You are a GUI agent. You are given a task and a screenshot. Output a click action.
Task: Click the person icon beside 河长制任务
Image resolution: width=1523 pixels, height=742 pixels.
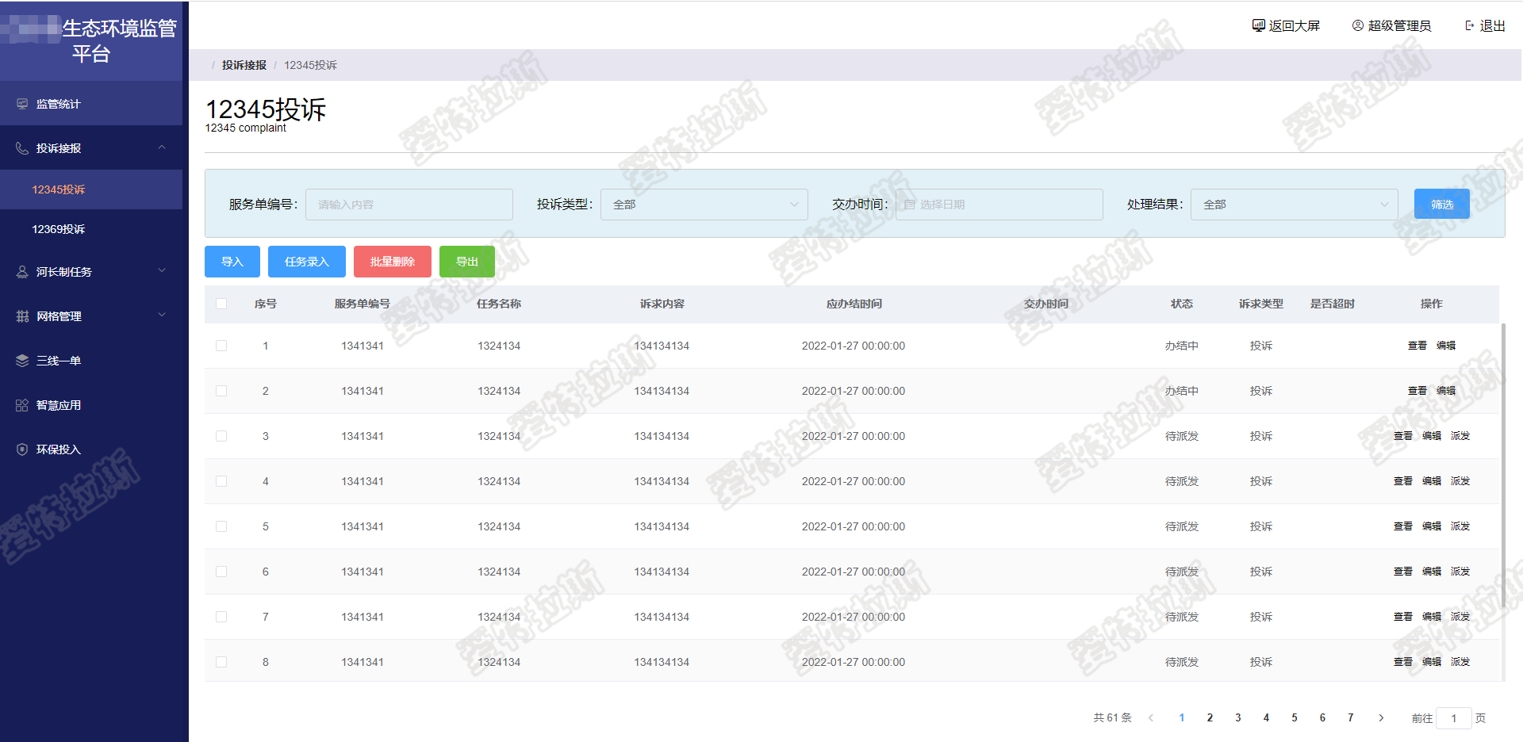(22, 272)
